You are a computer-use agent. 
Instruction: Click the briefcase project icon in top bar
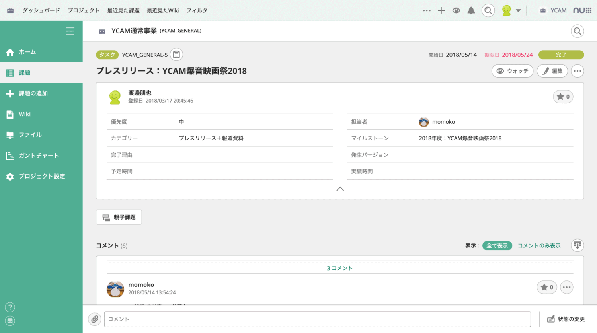tap(10, 10)
